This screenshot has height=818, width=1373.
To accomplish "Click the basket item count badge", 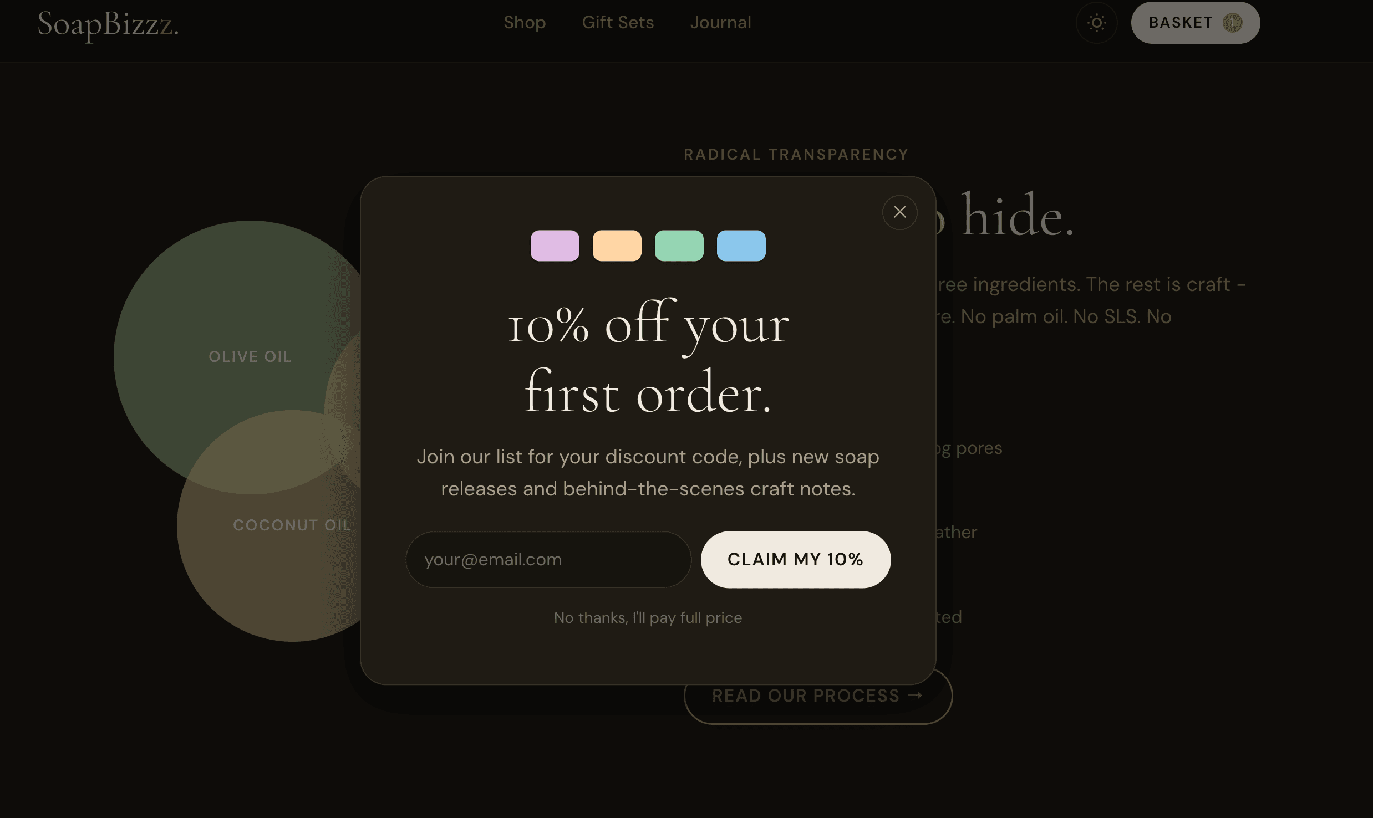I will tap(1232, 23).
